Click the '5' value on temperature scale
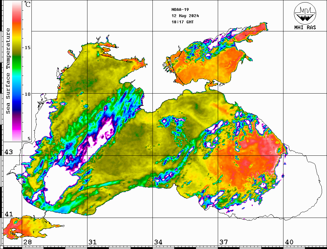Viewport: 327px width, 249px height. 29,139
